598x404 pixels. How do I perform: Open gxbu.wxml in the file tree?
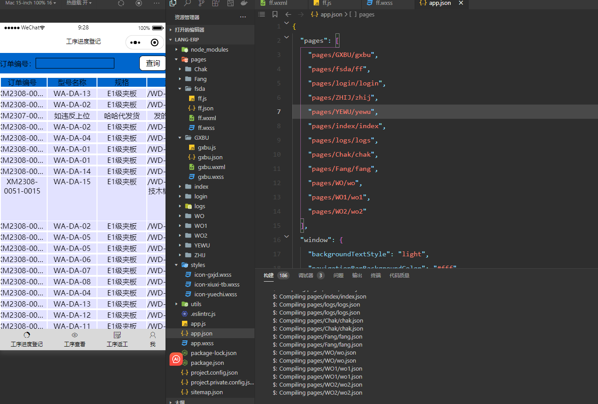pos(211,167)
